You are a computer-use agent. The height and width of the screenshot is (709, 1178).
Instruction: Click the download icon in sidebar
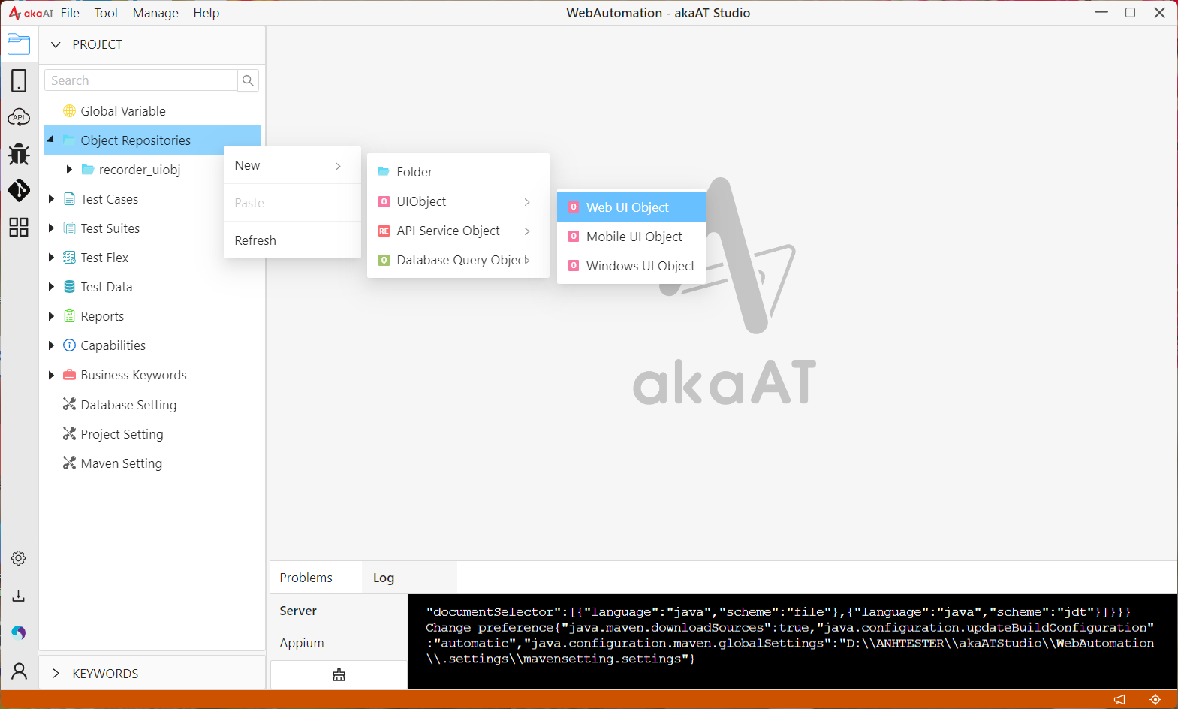point(19,596)
